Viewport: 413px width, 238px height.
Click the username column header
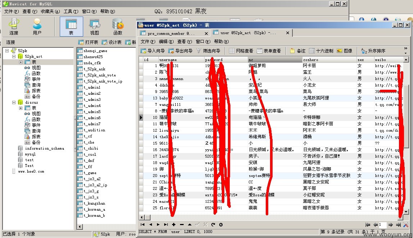tap(181, 60)
